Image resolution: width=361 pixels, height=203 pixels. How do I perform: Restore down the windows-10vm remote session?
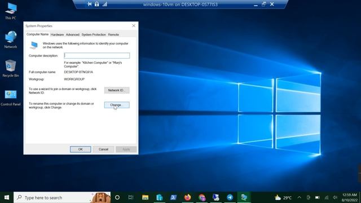coord(264,4)
